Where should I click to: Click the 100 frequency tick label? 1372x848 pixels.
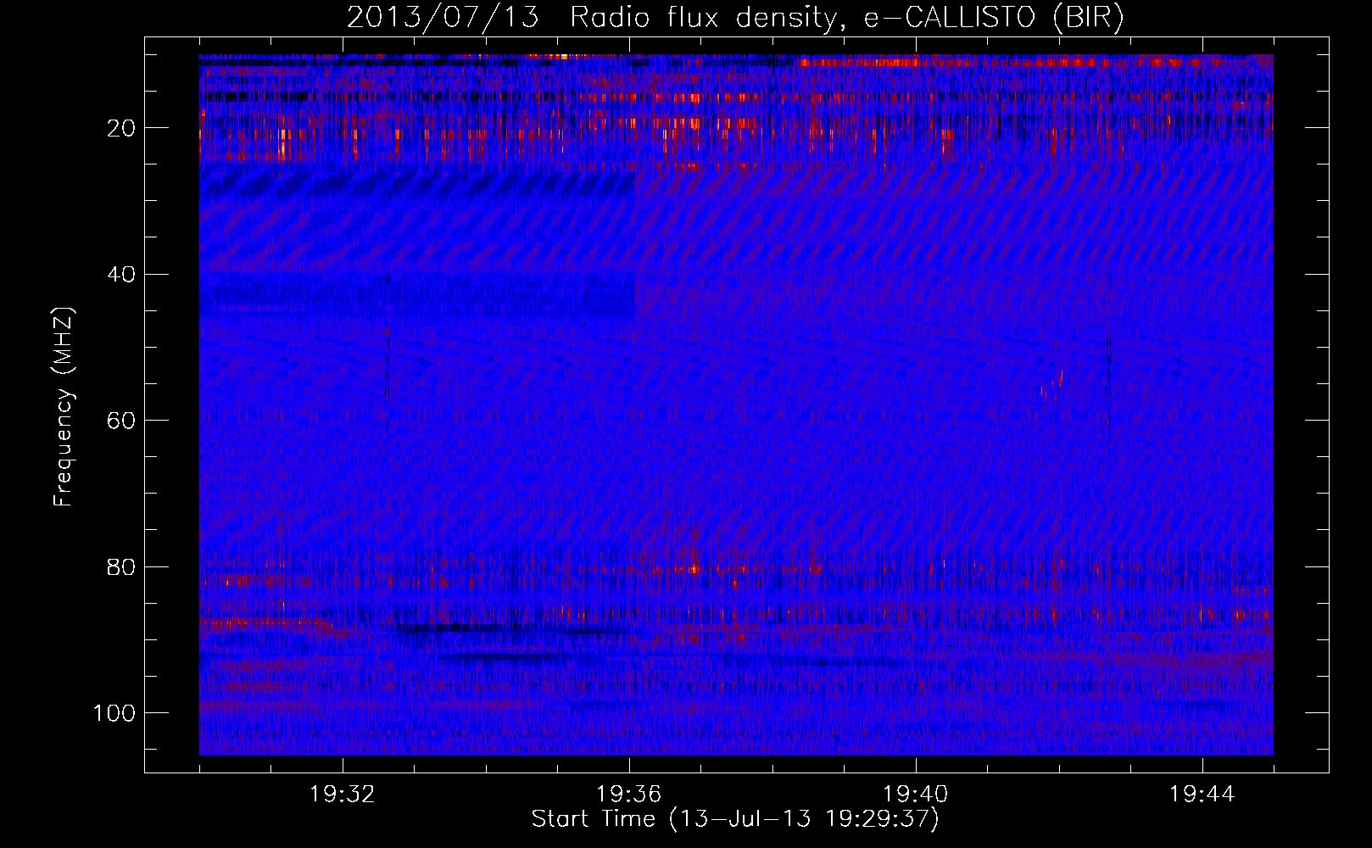click(x=114, y=713)
